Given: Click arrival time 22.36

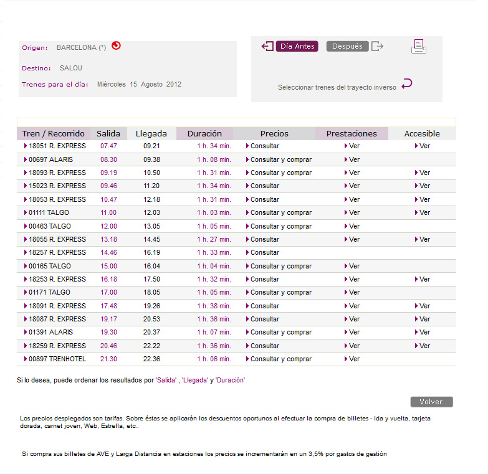Looking at the screenshot, I should 151,359.
